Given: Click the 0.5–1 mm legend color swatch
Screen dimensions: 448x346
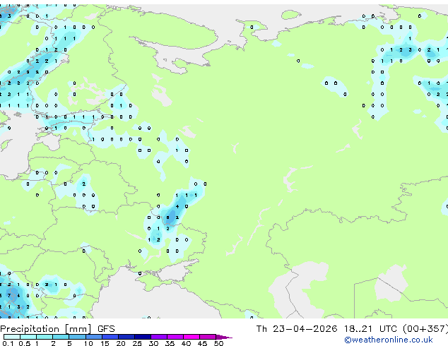Looking at the screenshot, I should 28,337.
